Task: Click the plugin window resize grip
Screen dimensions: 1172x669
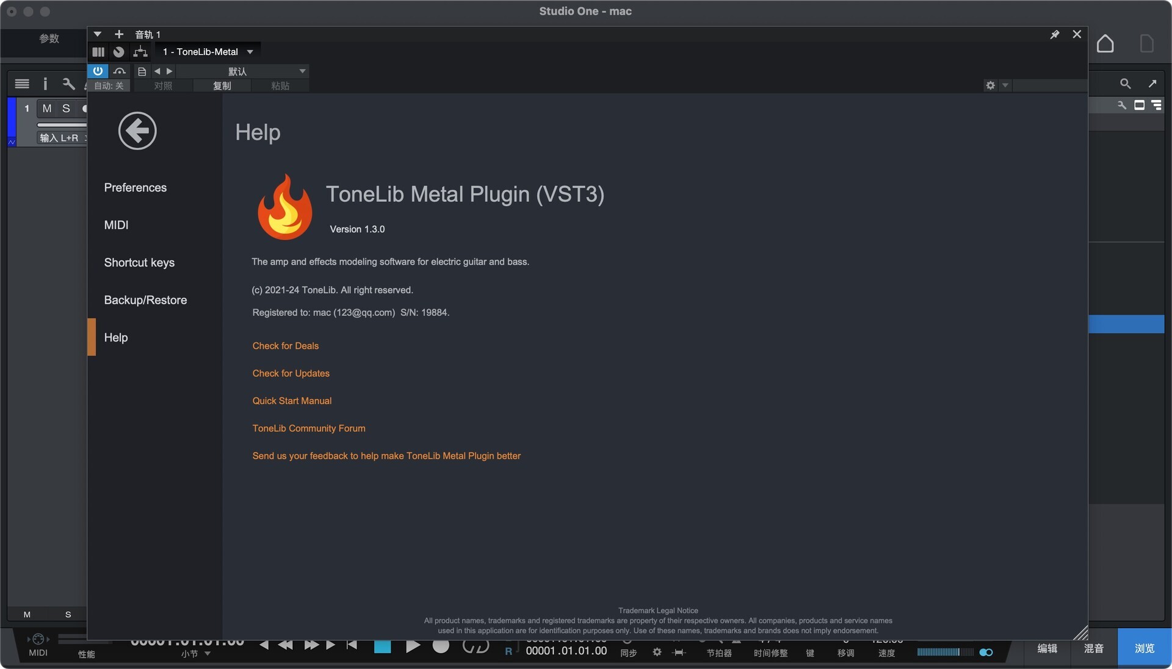Action: (1080, 632)
